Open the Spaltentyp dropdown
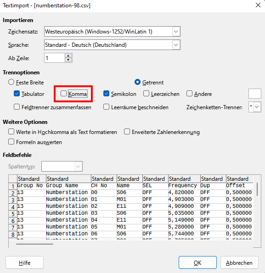 [x=78, y=167]
